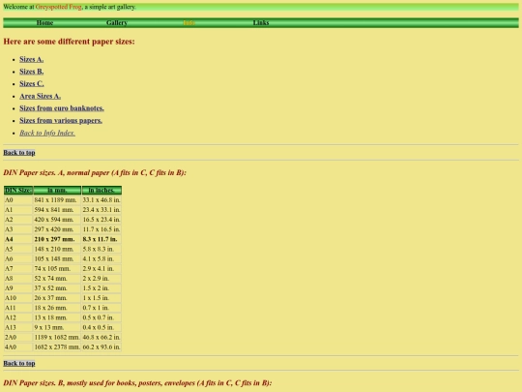The height and width of the screenshot is (392, 522).
Task: Click Back to top above the A sizes heading
Action: (x=19, y=153)
